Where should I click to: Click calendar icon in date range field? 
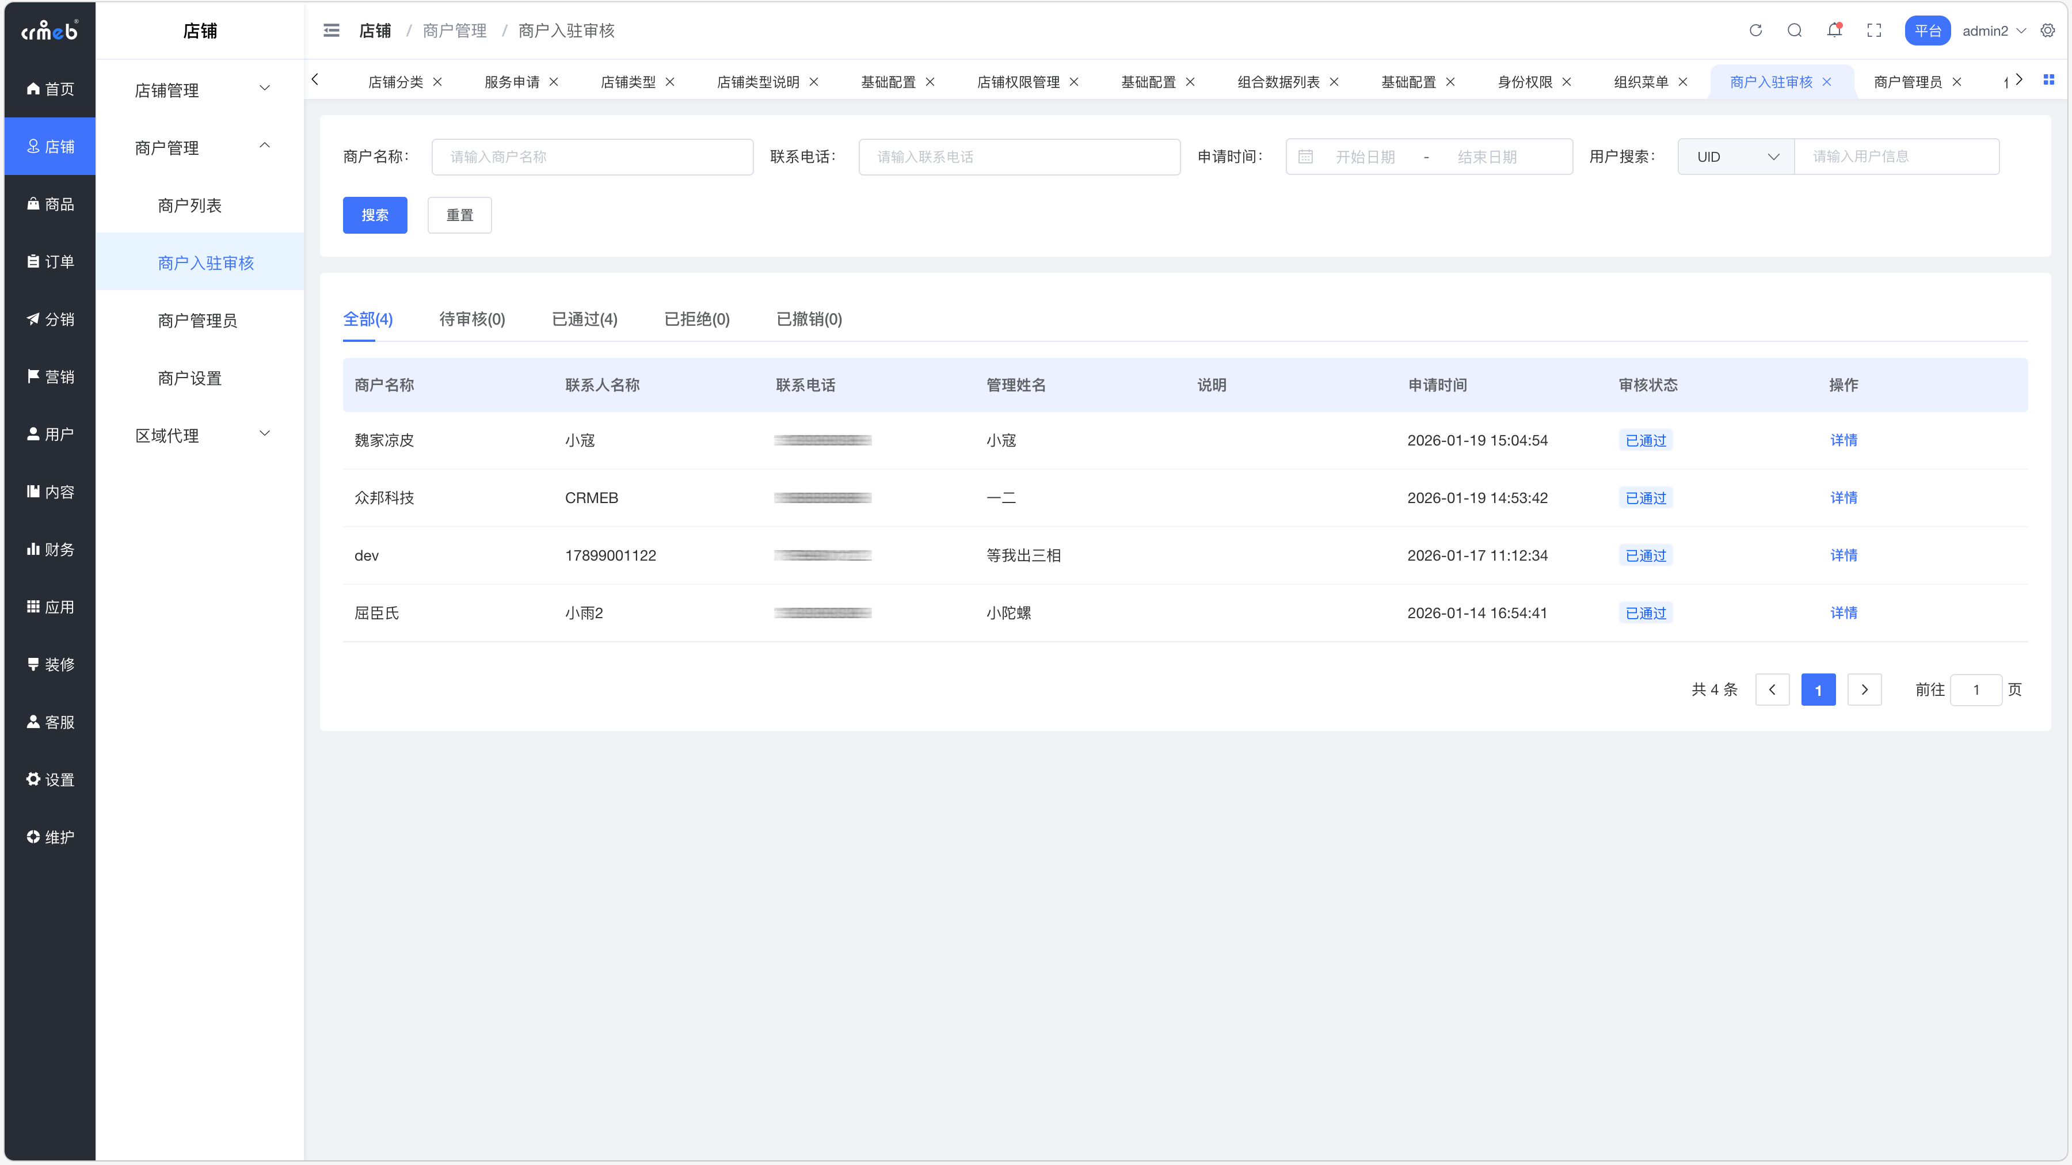click(x=1305, y=157)
